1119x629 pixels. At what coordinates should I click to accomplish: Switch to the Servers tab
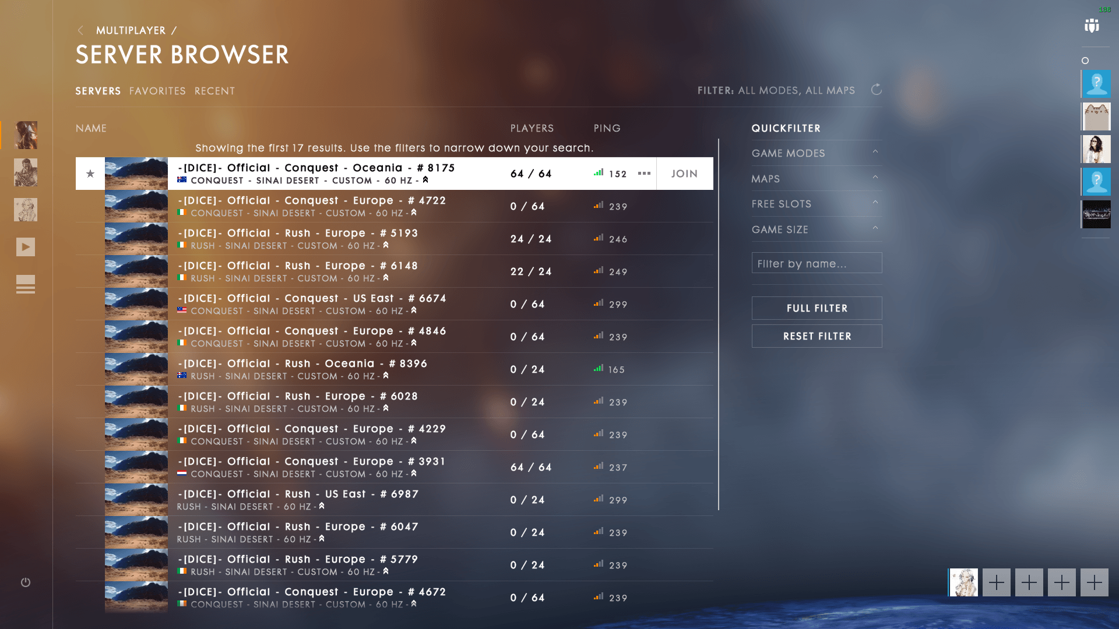[98, 91]
